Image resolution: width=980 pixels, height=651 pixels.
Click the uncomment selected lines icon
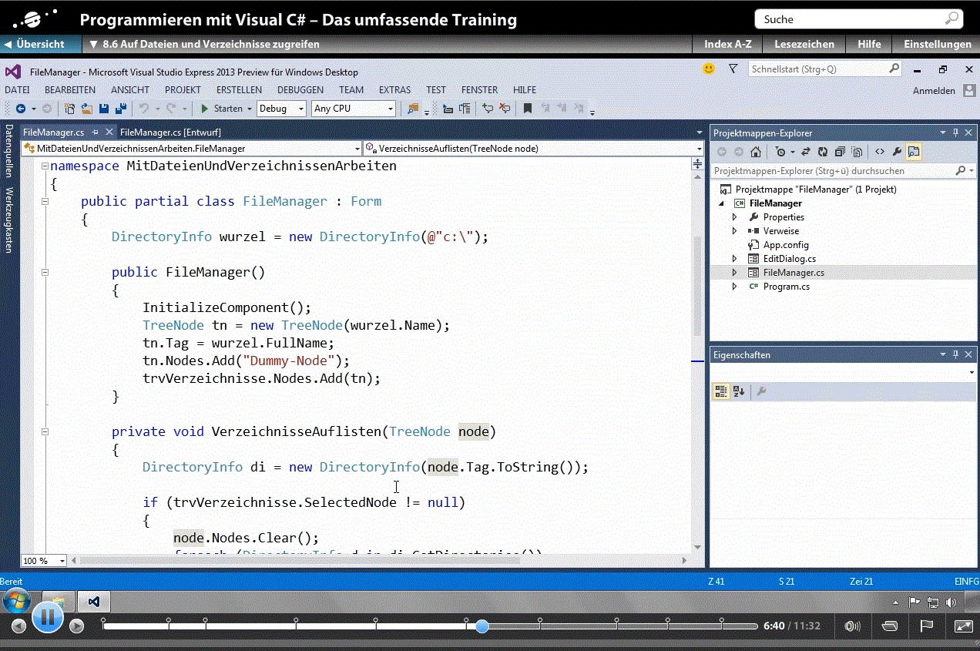coord(505,109)
